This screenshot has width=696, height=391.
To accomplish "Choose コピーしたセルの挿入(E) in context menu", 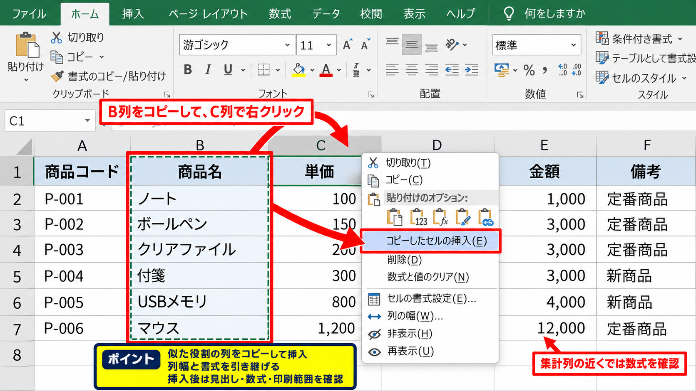I will tap(430, 241).
